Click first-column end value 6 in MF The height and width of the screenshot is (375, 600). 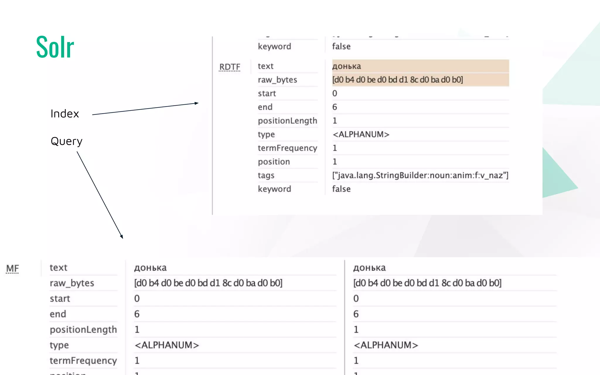[137, 314]
